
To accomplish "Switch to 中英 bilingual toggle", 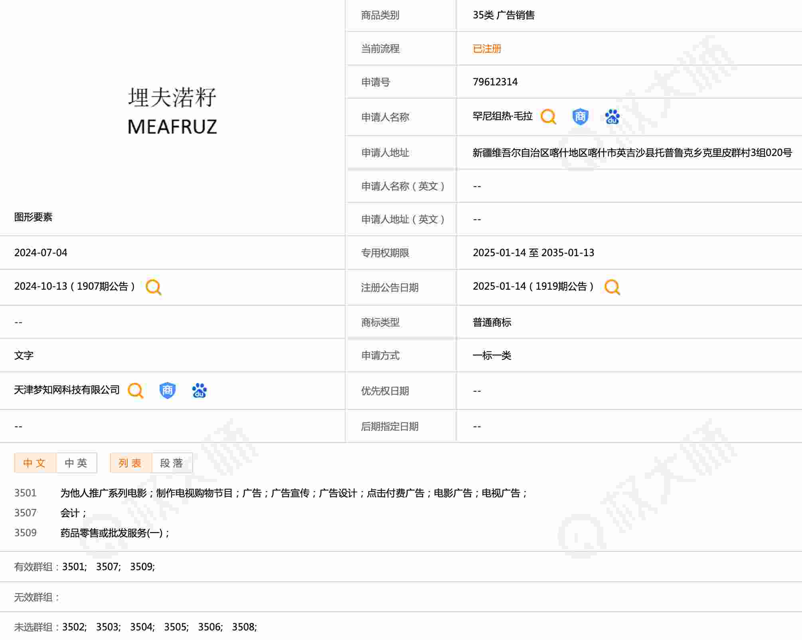I will 76,463.
